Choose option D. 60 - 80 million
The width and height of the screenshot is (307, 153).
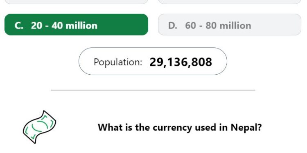click(x=230, y=24)
